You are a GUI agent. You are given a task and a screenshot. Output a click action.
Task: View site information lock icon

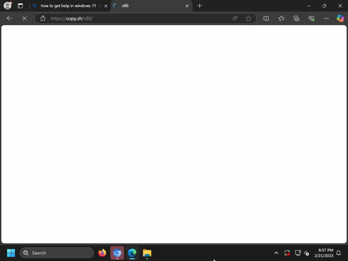point(43,18)
